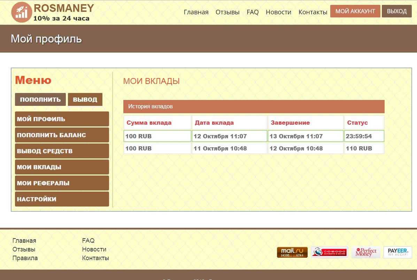Click the Comodo secure badge
The height and width of the screenshot is (280, 417).
click(329, 252)
